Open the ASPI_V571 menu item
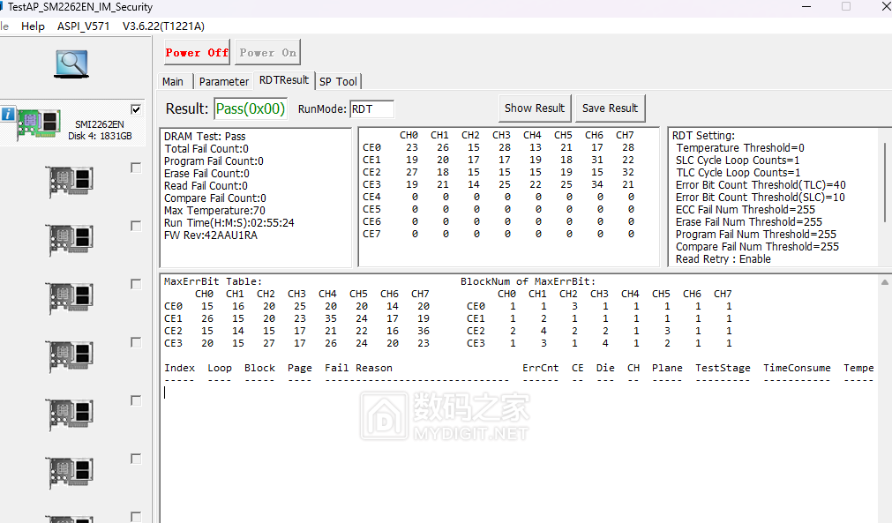Screen dimensions: 892x523 point(83,26)
